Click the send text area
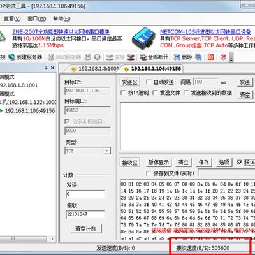 pos(187,126)
